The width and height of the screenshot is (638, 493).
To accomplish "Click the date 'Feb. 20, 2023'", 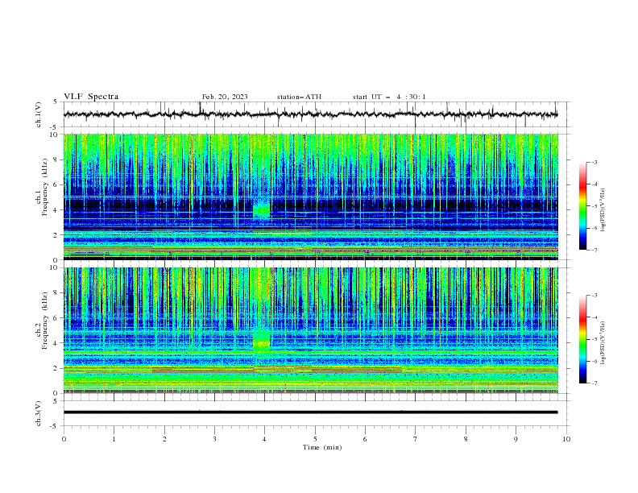I will click(225, 97).
